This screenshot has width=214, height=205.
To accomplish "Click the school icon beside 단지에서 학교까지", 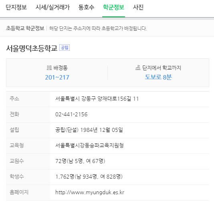I will pos(138,68).
